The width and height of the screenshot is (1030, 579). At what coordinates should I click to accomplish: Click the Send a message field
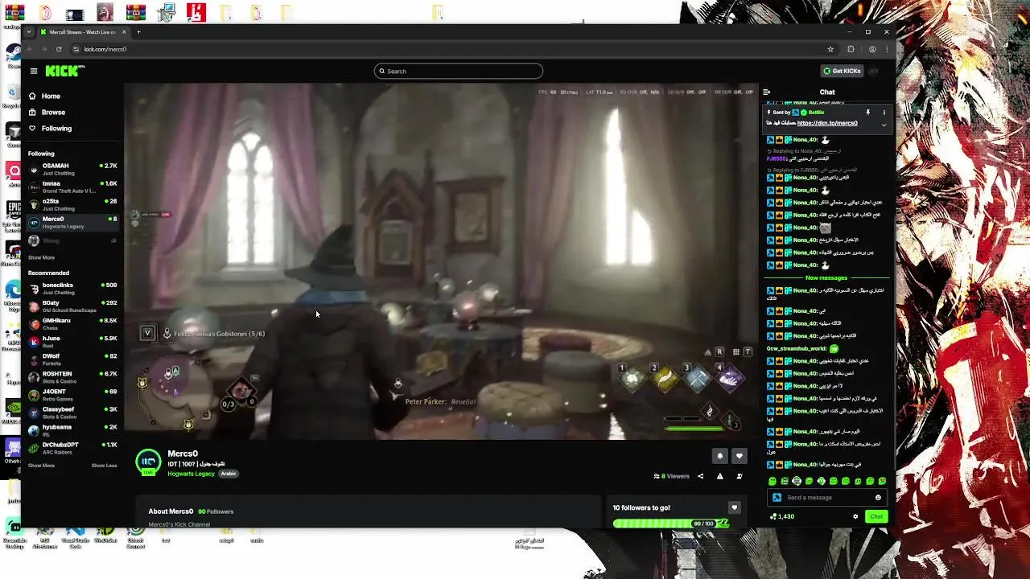point(827,497)
